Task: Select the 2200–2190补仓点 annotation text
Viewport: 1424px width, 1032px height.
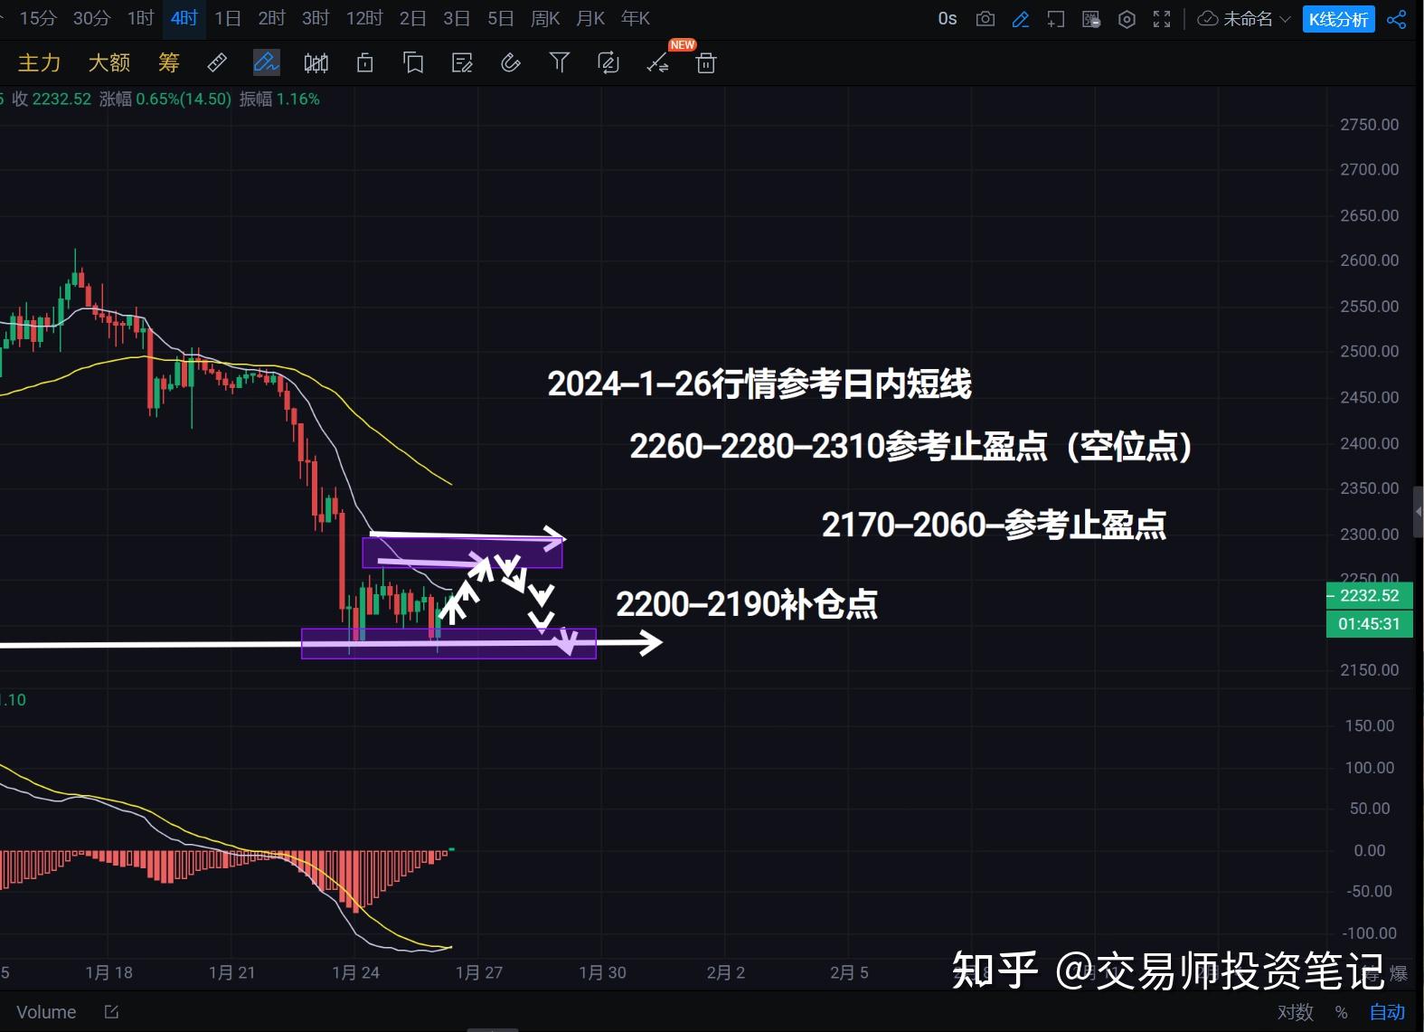Action: (747, 604)
